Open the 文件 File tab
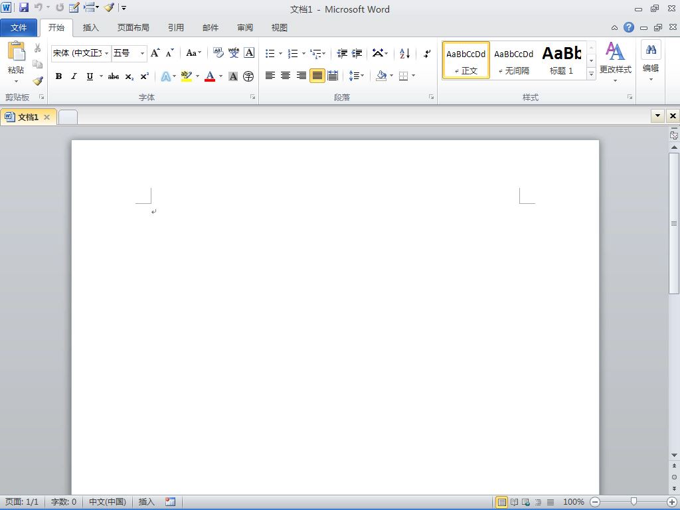680x510 pixels. pyautogui.click(x=19, y=28)
